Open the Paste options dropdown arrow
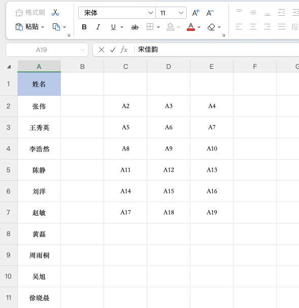Image resolution: width=299 pixels, height=308 pixels. click(x=43, y=27)
